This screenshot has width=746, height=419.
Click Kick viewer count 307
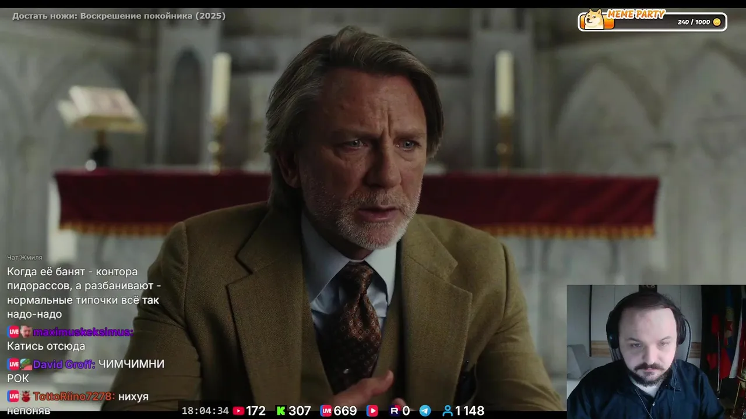(x=300, y=411)
